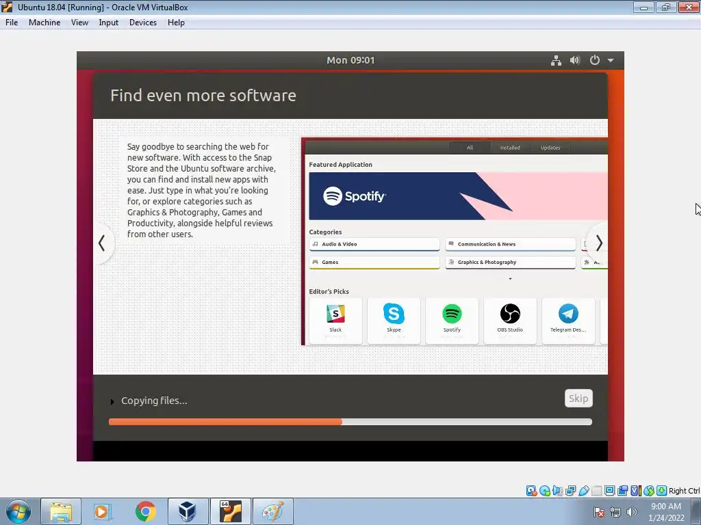Click the Mon 09:01 clock in top bar

click(350, 60)
